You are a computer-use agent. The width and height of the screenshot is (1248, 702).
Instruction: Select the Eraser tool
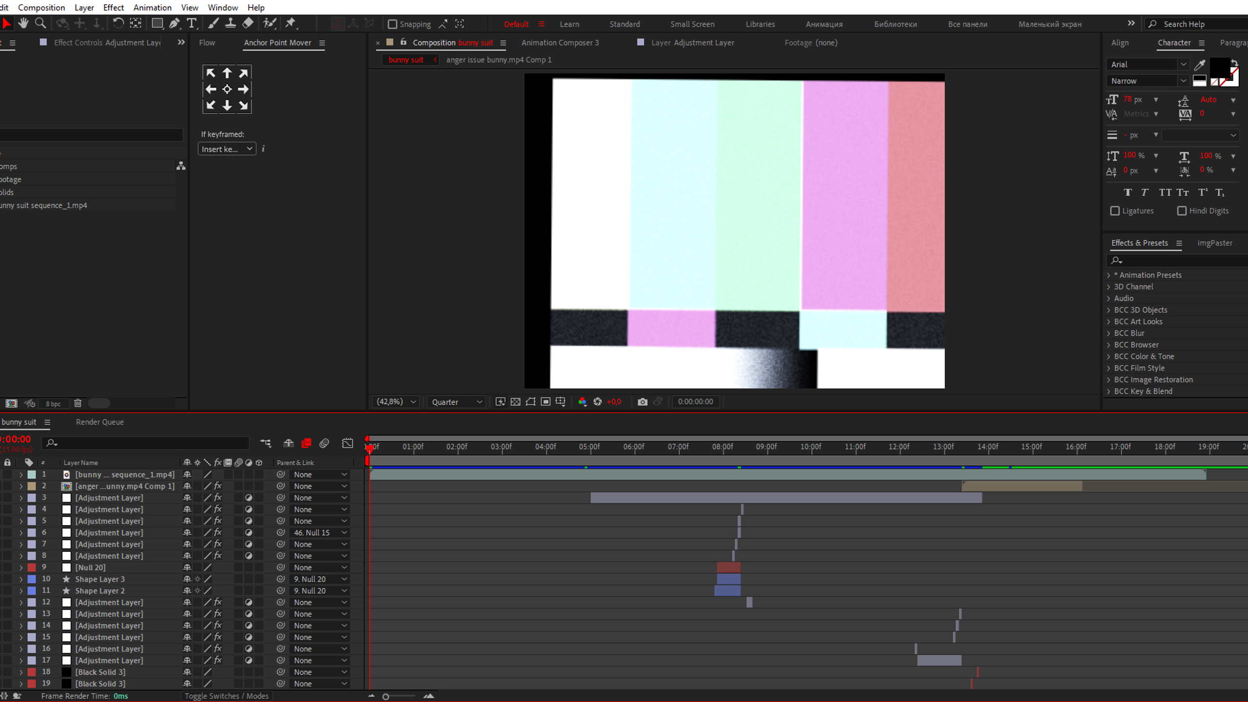click(248, 23)
